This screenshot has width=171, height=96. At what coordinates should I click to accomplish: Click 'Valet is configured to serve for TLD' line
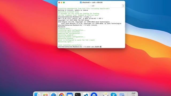point(76,40)
